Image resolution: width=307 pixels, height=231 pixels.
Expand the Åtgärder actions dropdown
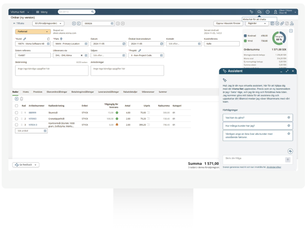[x=257, y=23]
